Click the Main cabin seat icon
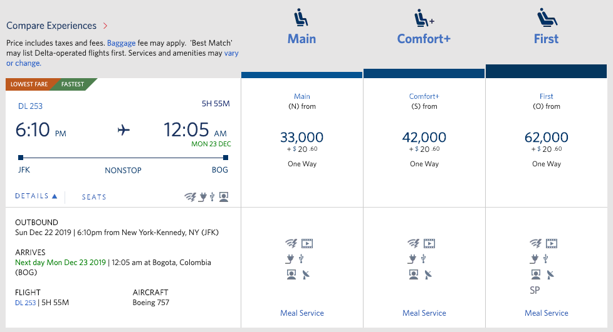613x332 pixels. tap(301, 18)
